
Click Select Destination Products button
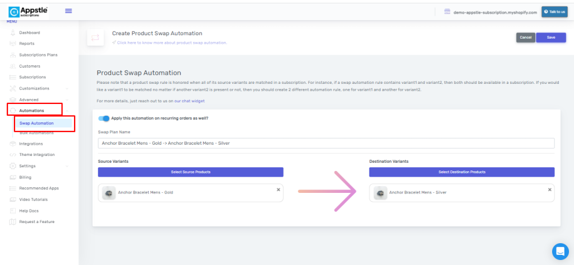click(x=462, y=172)
